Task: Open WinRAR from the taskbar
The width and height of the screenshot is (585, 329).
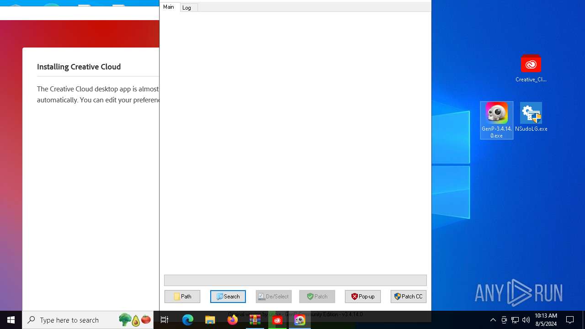Action: click(x=255, y=320)
